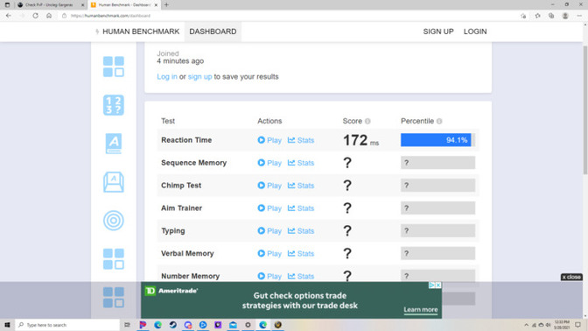Click 'Learn more' on the Ameritrade ad
The width and height of the screenshot is (588, 331).
coord(420,310)
